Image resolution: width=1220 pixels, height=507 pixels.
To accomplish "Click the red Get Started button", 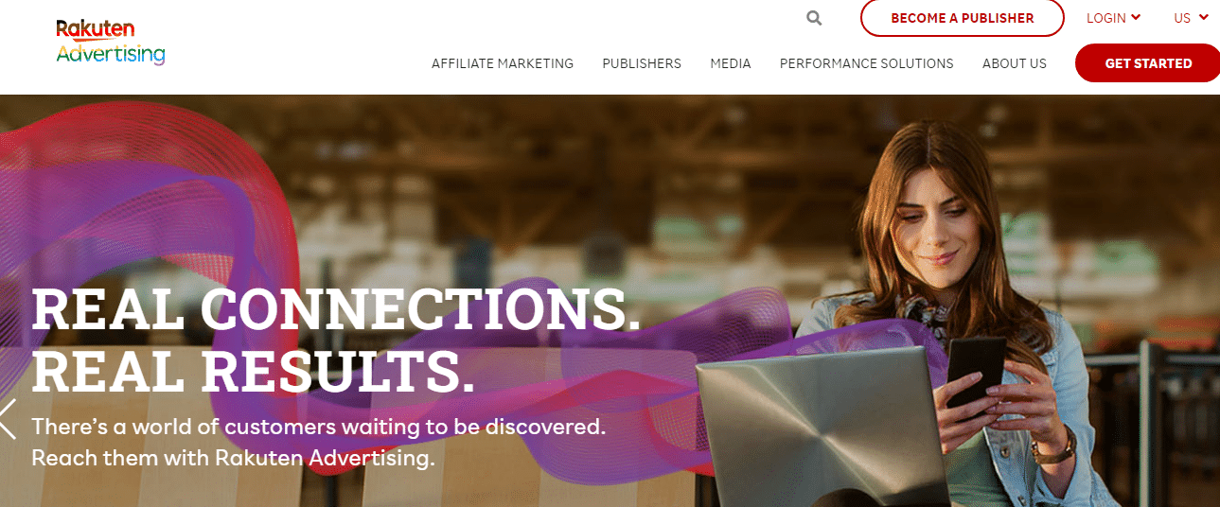I will (x=1148, y=63).
